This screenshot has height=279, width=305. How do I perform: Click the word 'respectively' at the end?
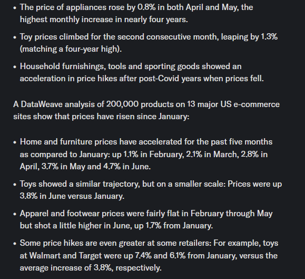pos(138,268)
